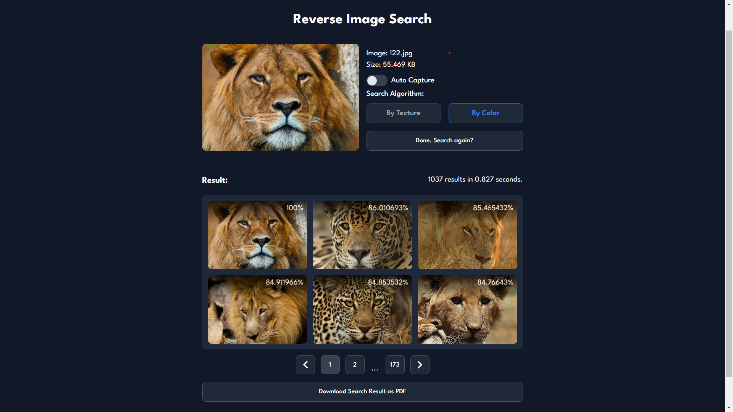Open the 84.853532% leopard result
This screenshot has height=412, width=733.
tap(362, 309)
